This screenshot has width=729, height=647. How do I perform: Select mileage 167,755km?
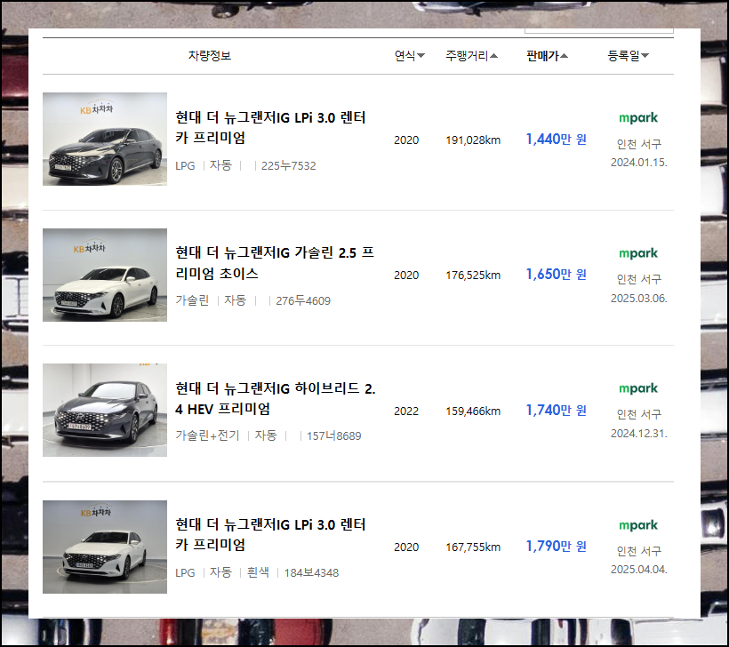tap(473, 547)
